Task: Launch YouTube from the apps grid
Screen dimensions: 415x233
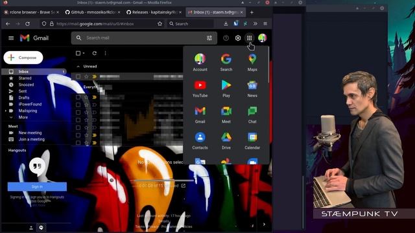Action: 200,89
